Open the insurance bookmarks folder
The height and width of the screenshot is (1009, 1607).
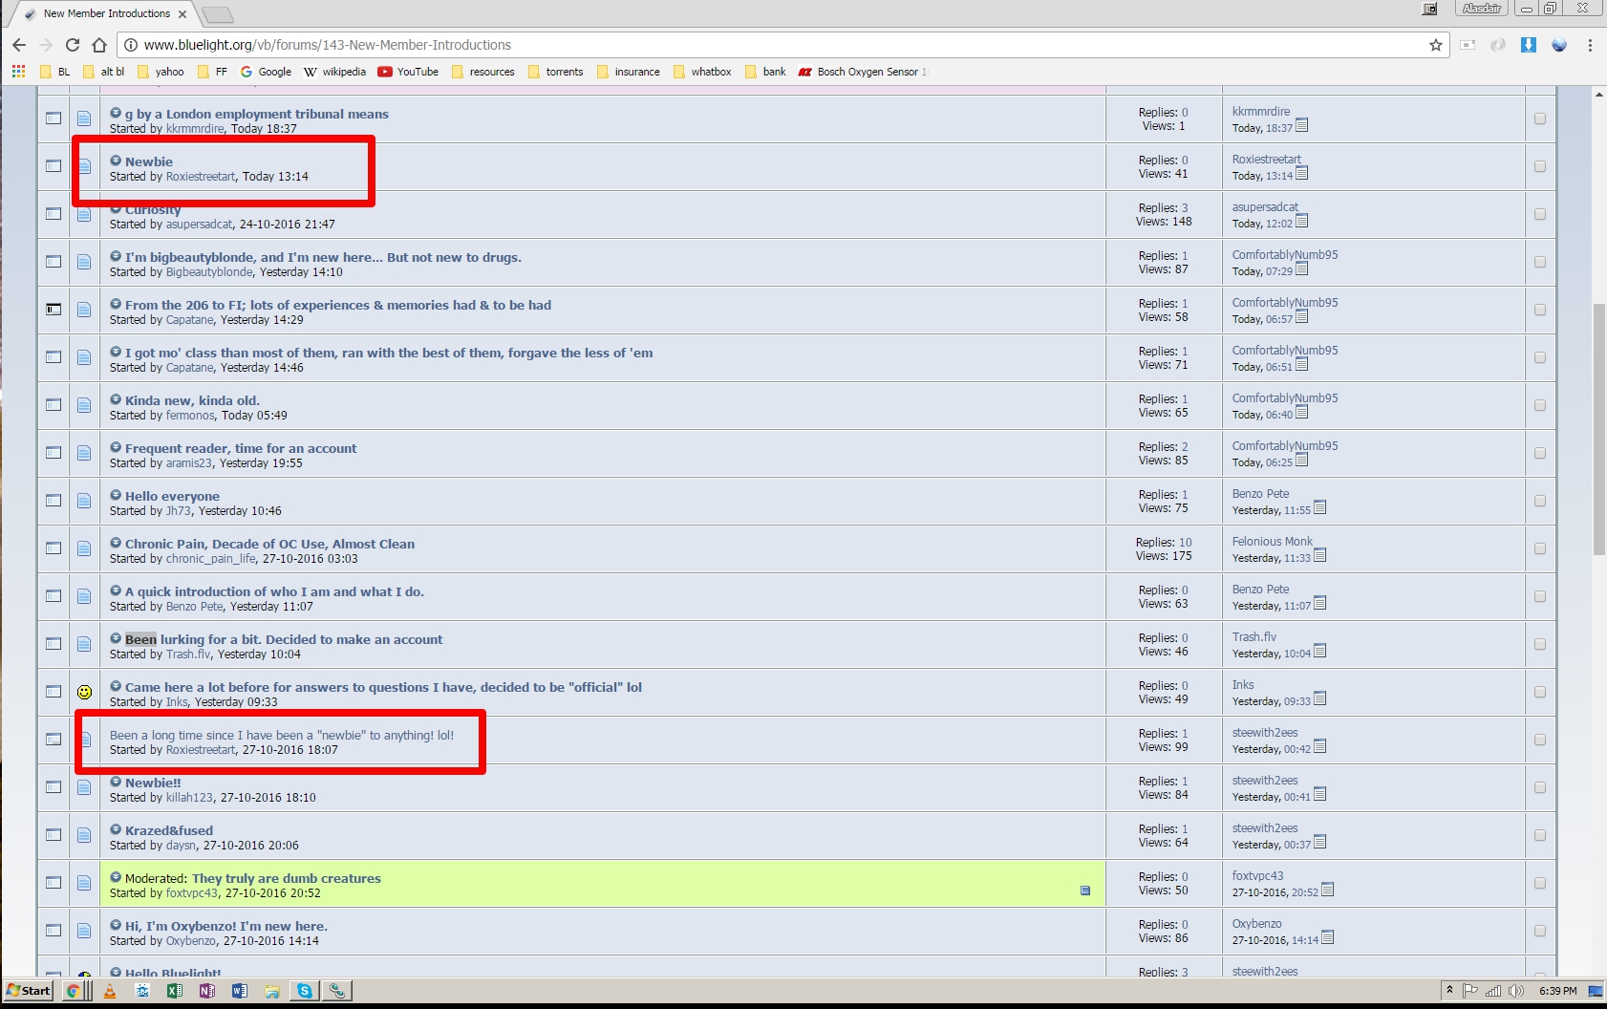[628, 72]
